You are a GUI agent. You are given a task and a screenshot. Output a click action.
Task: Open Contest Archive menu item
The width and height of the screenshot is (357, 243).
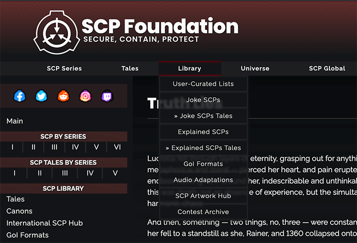[203, 212]
